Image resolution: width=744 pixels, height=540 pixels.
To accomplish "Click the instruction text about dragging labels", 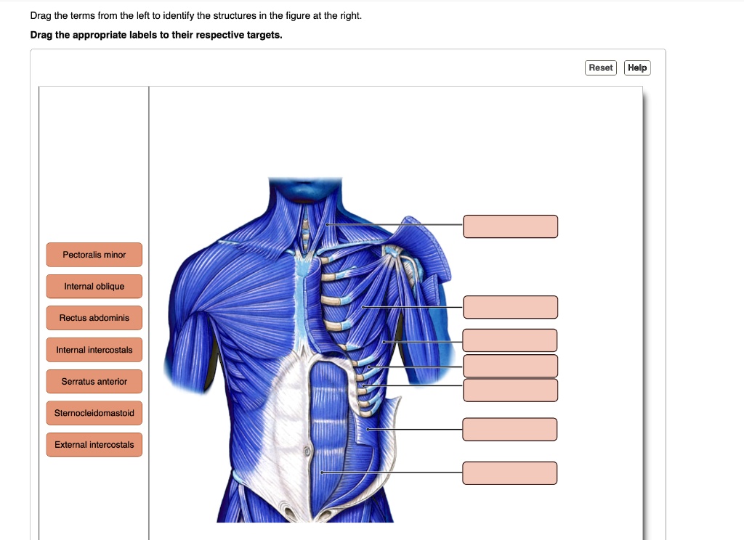I will pyautogui.click(x=156, y=34).
